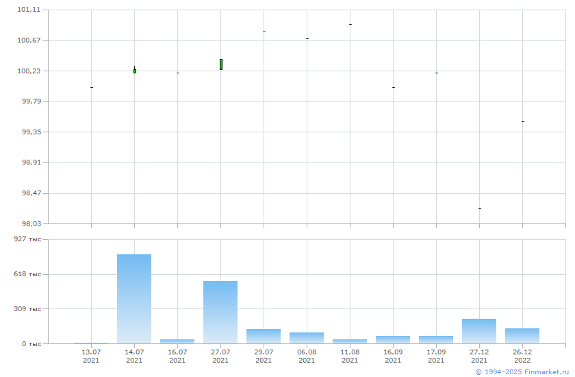
Task: Select the green candlestick on 27.07 2021
Action: pyautogui.click(x=221, y=64)
